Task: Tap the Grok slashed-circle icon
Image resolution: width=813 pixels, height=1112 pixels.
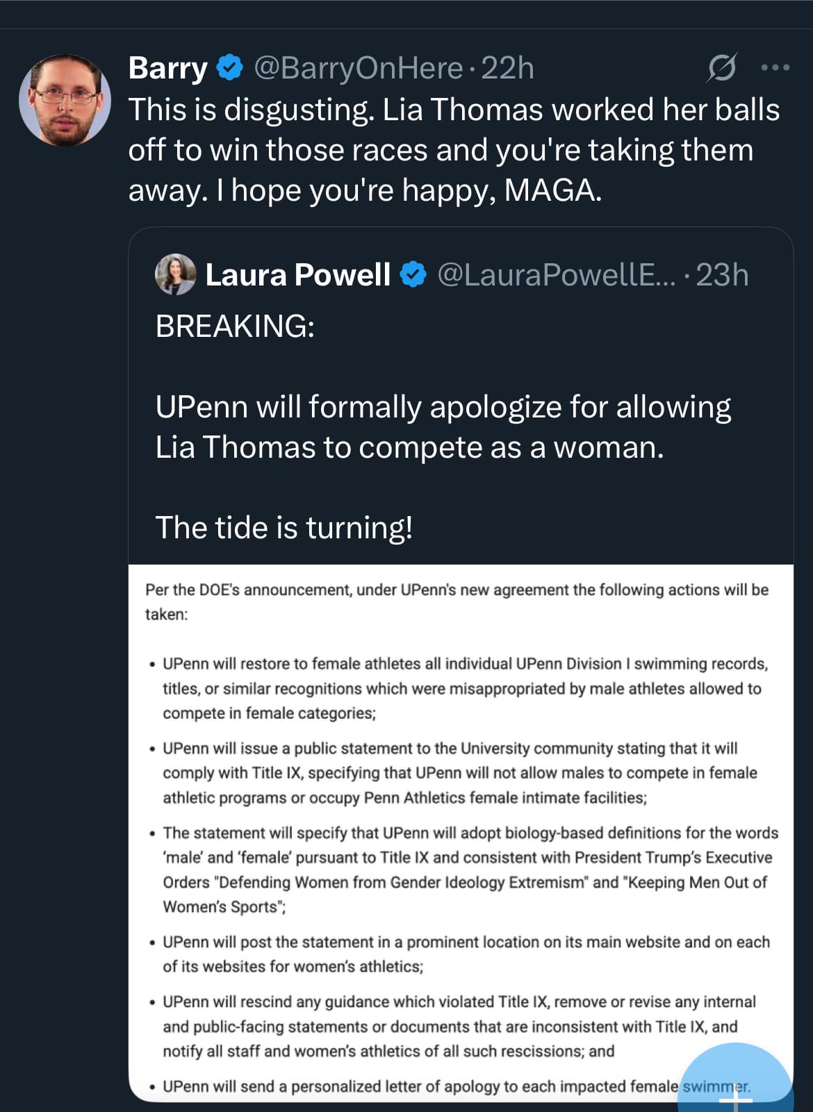Action: pyautogui.click(x=722, y=67)
